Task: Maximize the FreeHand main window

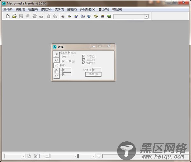Action: coord(175,3)
